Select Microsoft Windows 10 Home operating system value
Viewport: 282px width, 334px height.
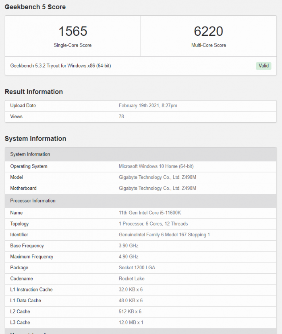[x=156, y=166]
